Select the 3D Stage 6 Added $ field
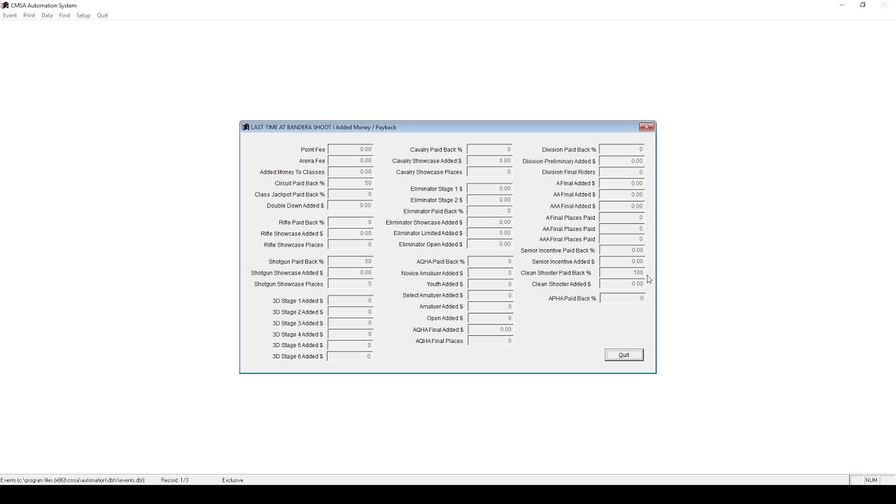Image resolution: width=896 pixels, height=504 pixels. tap(351, 356)
